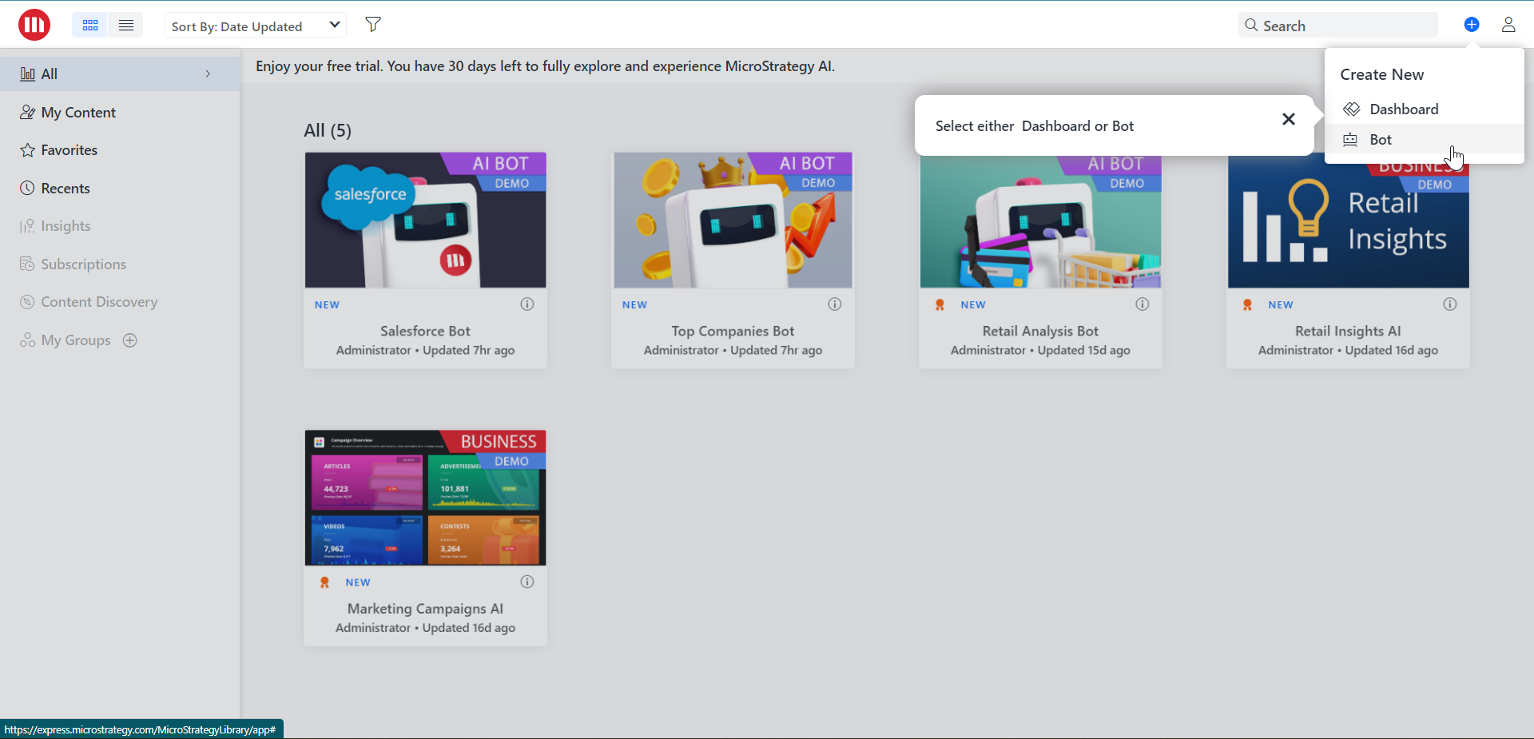1534x739 pixels.
Task: Go to My Content in sidebar
Action: coord(78,113)
